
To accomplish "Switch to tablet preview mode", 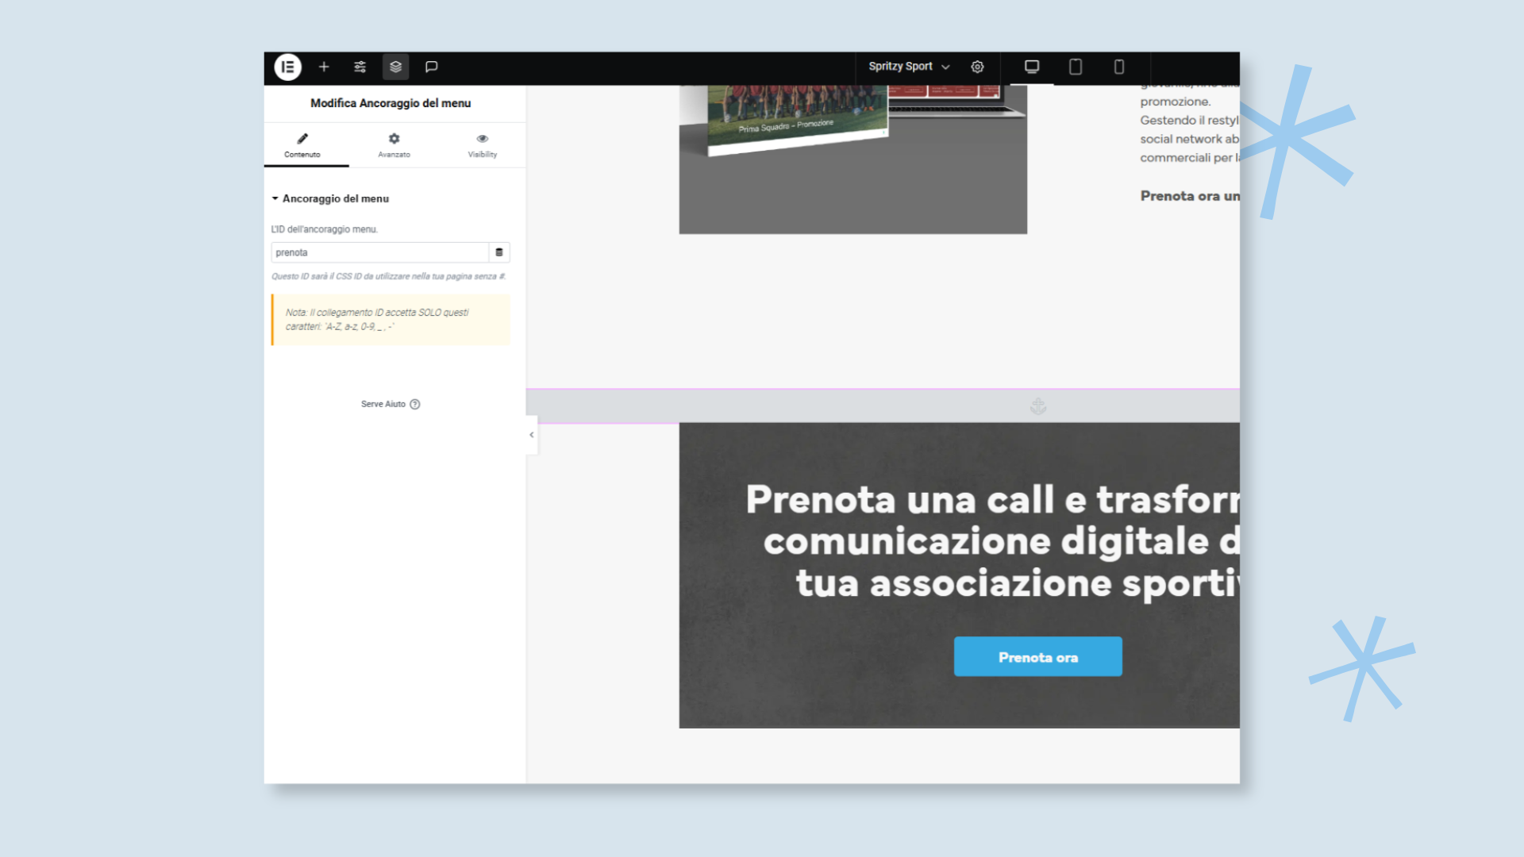I will click(1076, 67).
